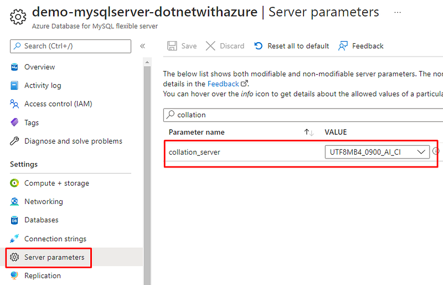Click the info icon for collation_server
The width and height of the screenshot is (443, 285).
pos(436,151)
